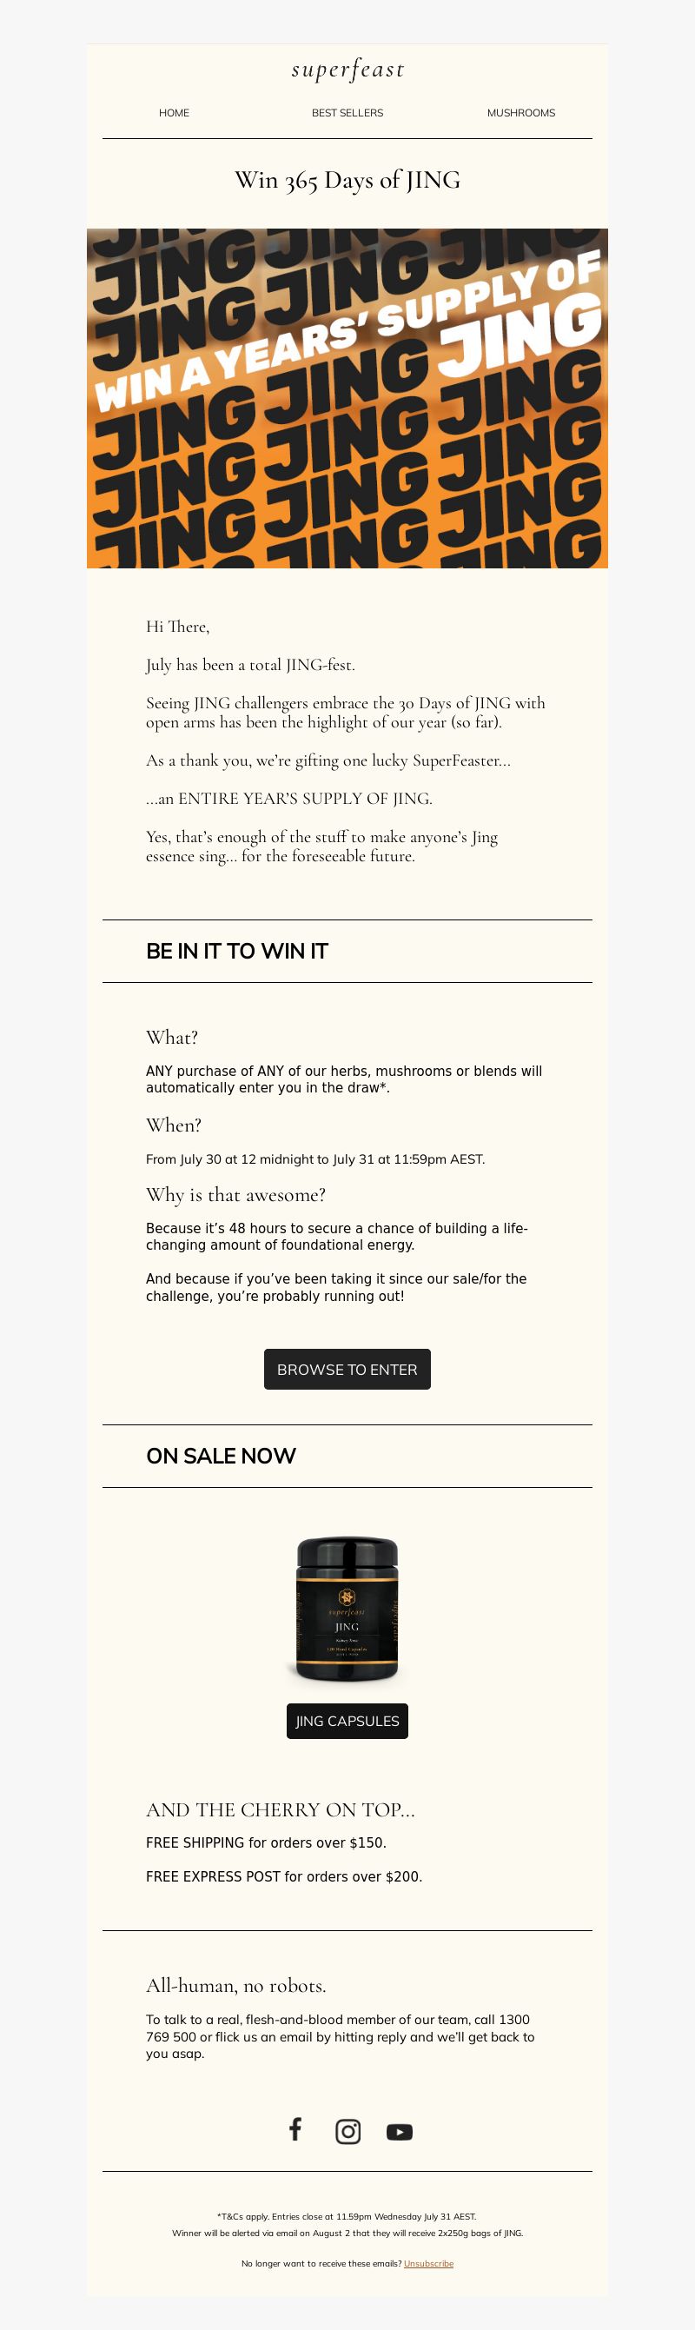The width and height of the screenshot is (695, 2330).
Task: Click the Unsubscribe link
Action: pos(429,2263)
